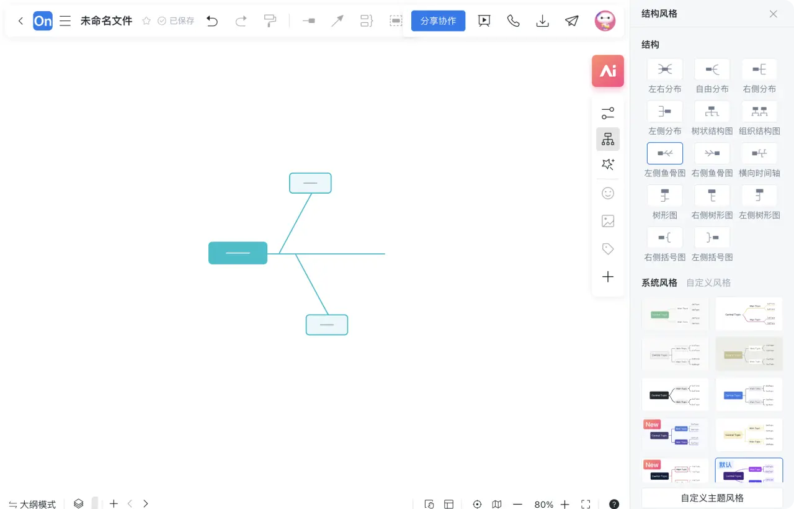
Task: Open the AI assistant button
Action: (607, 71)
